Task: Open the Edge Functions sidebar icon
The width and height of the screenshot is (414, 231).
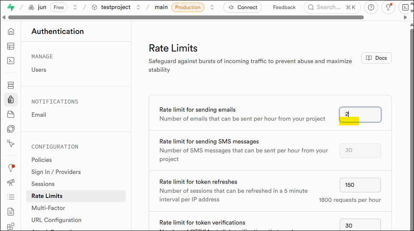Action: click(x=11, y=129)
